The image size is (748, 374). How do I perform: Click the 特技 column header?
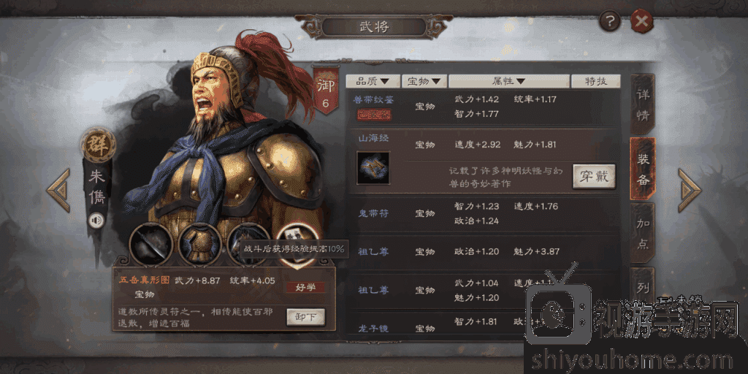pos(596,81)
